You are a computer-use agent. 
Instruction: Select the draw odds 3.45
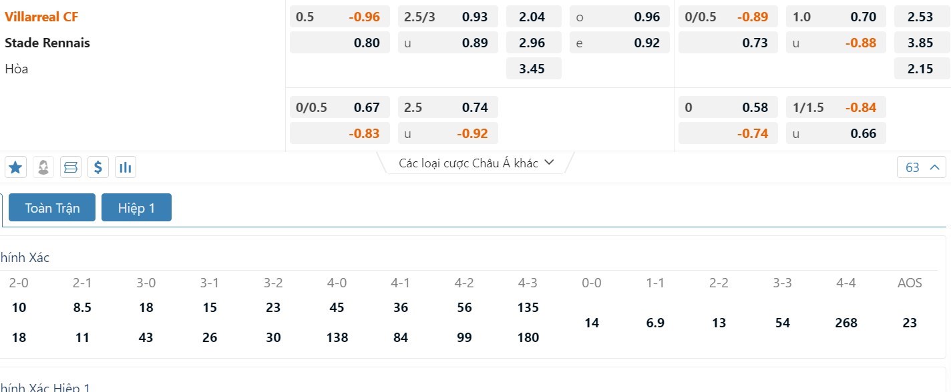[x=532, y=68]
